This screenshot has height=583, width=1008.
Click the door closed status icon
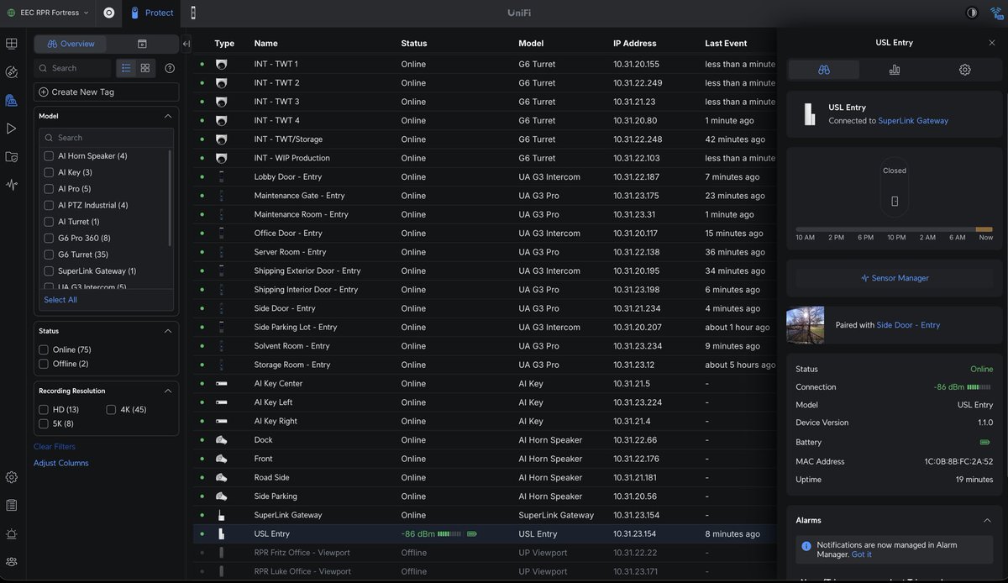point(895,201)
